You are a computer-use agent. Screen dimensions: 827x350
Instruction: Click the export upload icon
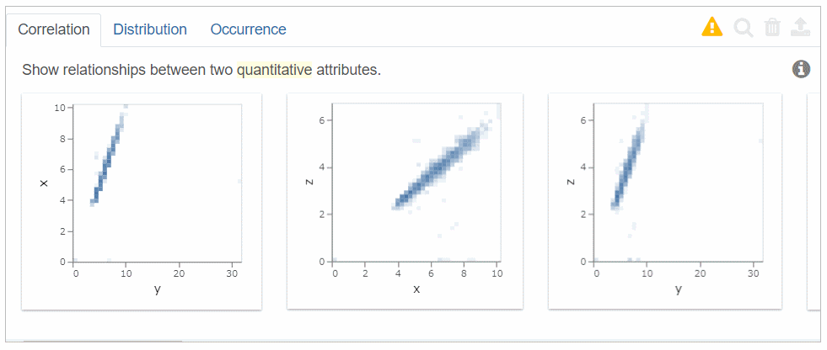tap(799, 27)
